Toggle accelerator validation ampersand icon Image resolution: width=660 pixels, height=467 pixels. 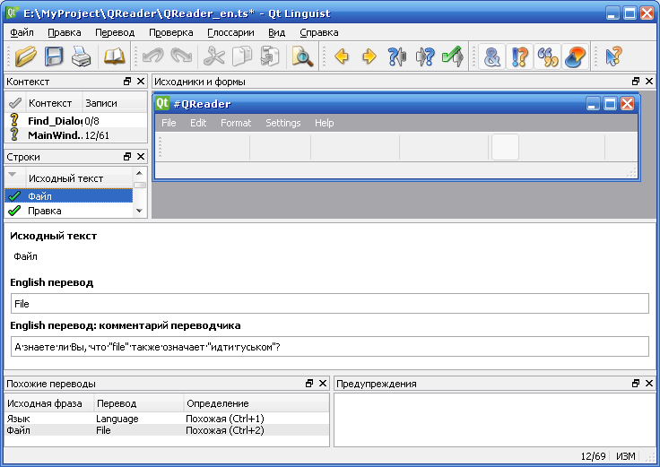tap(492, 56)
